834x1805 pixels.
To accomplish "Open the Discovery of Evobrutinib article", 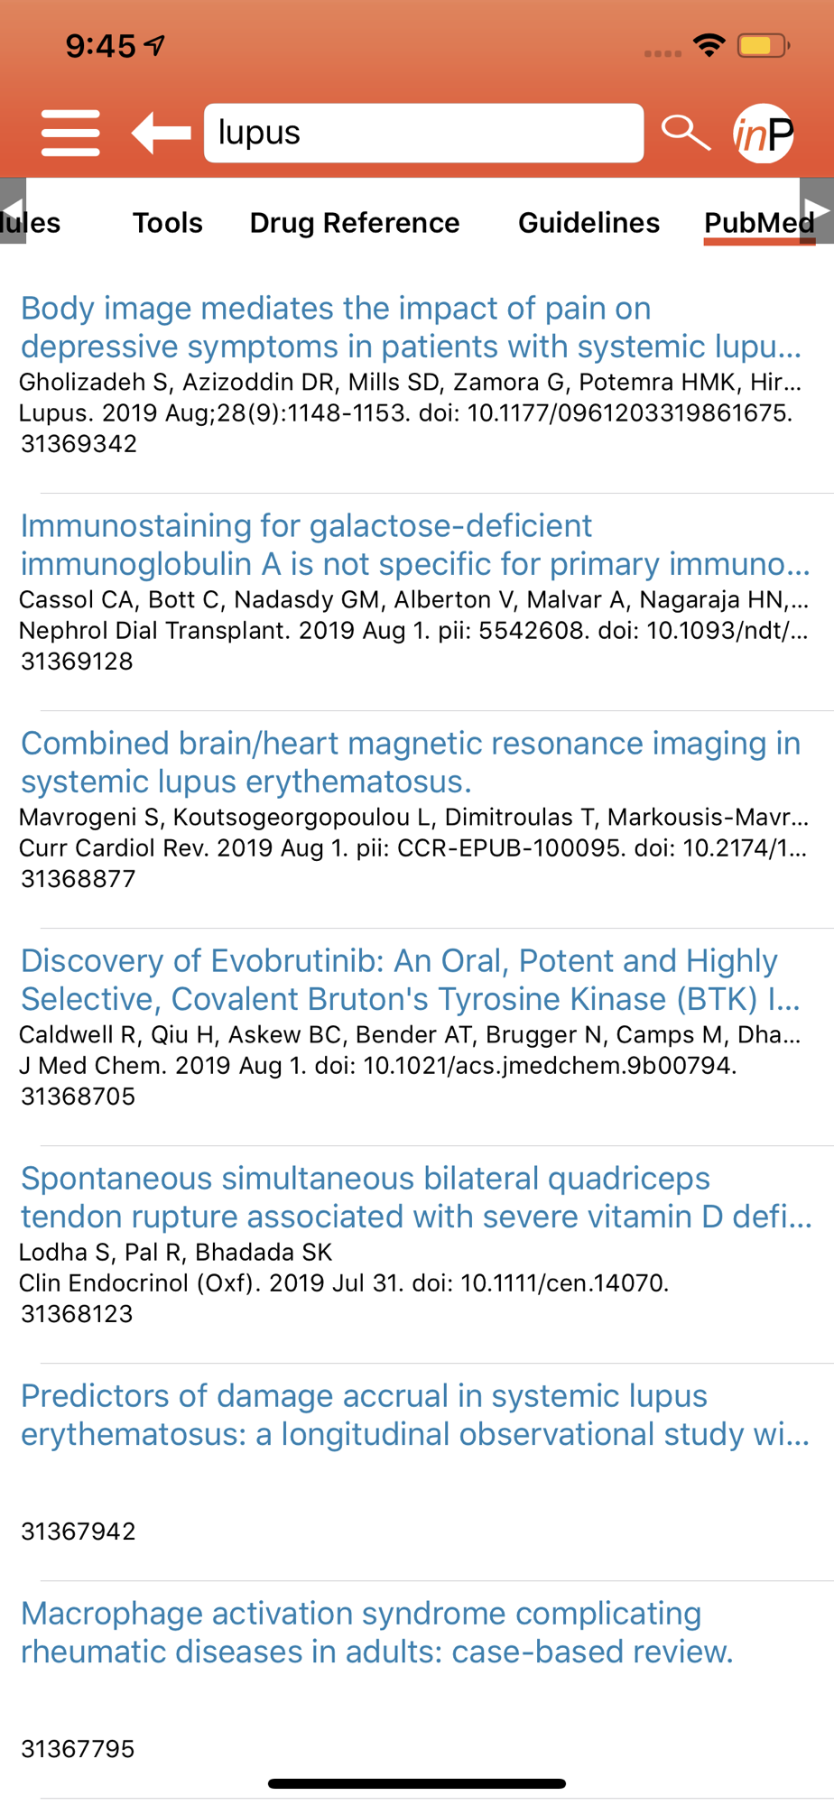I will coord(411,980).
